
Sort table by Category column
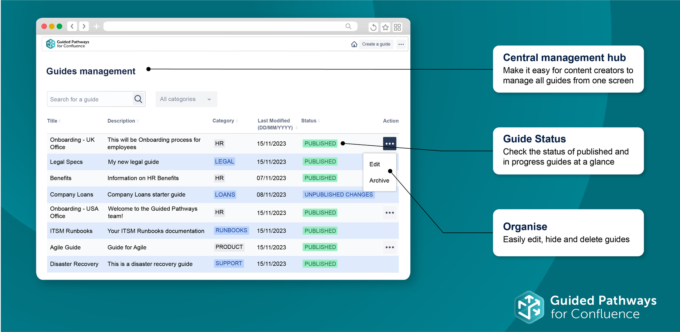point(225,121)
